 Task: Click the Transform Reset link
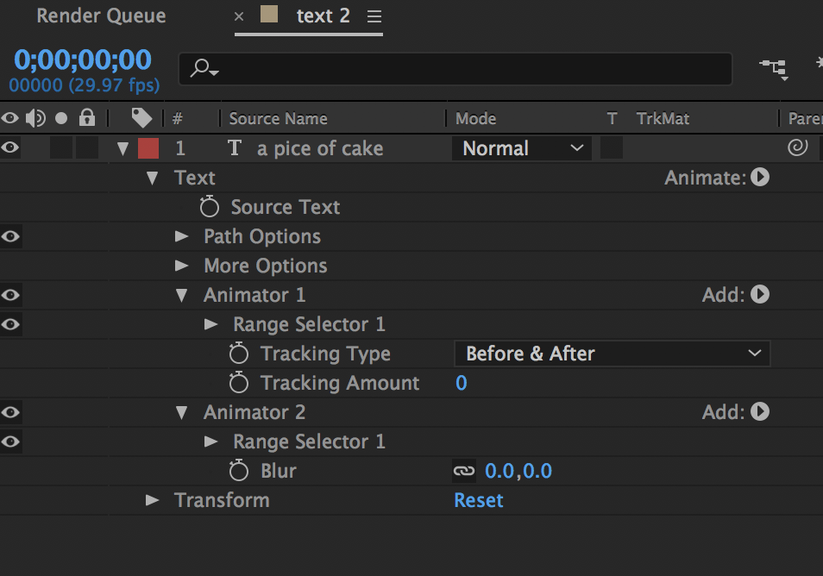tap(479, 500)
